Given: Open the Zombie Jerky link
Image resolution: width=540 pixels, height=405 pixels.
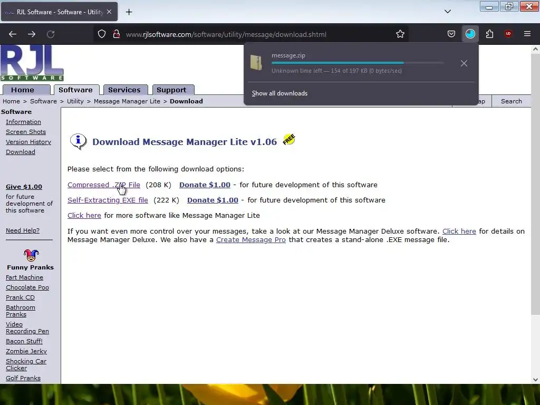Looking at the screenshot, I should pyautogui.click(x=26, y=351).
